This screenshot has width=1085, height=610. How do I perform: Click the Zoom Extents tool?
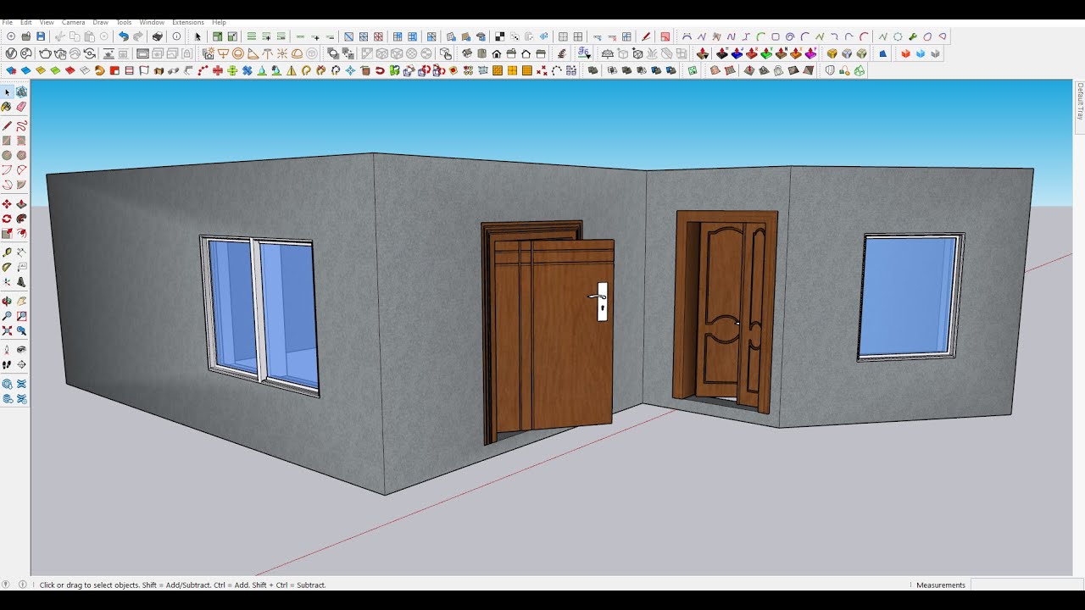tap(7, 330)
